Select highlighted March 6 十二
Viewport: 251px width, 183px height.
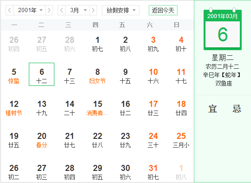[42, 74]
